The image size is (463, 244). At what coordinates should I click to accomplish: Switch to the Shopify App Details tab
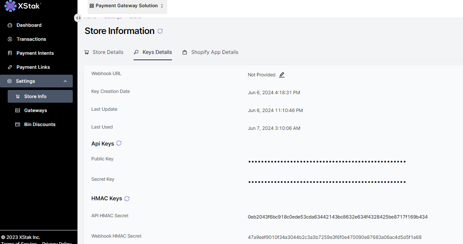[211, 52]
